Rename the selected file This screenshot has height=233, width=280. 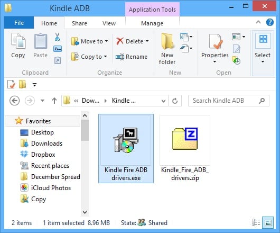(132, 57)
